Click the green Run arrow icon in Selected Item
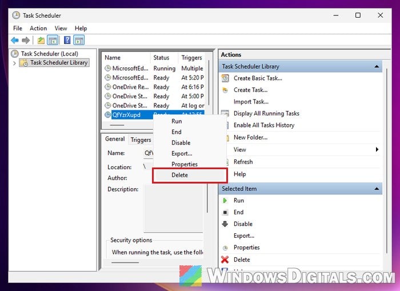 225,201
